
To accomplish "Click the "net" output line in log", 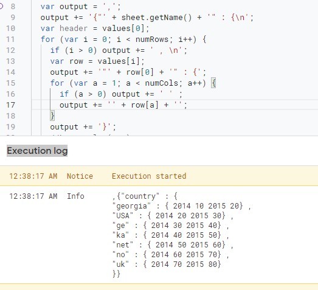I will click(173, 245).
